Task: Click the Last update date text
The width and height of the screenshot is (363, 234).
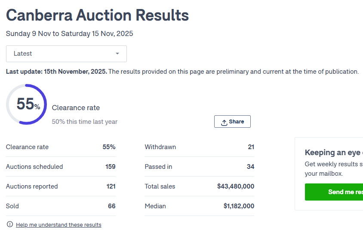Action: coord(56,72)
